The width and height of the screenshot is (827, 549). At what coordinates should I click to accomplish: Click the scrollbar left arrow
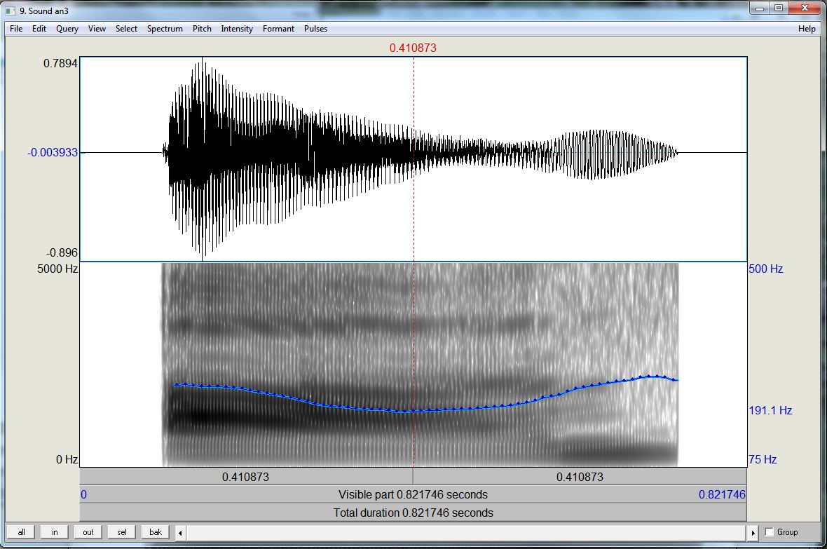pyautogui.click(x=180, y=533)
